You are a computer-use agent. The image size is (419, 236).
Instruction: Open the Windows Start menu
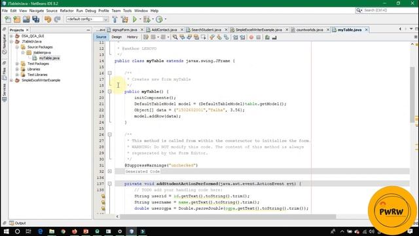tap(6, 231)
